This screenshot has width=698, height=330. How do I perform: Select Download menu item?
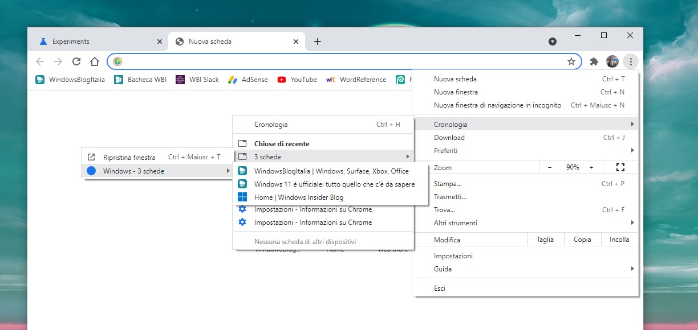click(x=525, y=137)
